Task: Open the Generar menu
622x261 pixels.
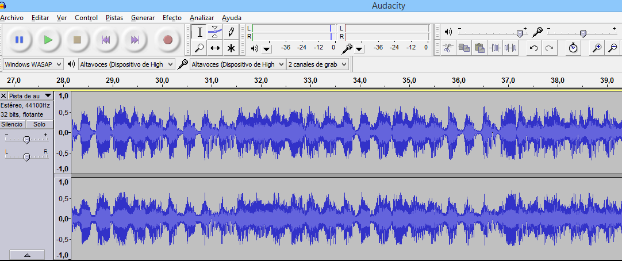Action: click(143, 18)
